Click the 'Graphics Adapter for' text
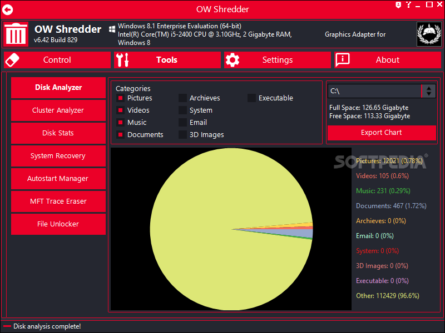 (355, 34)
